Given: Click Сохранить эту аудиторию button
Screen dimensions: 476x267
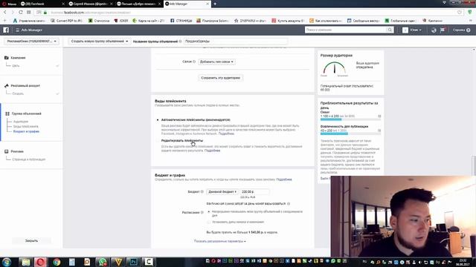Looking at the screenshot, I should pos(221,78).
